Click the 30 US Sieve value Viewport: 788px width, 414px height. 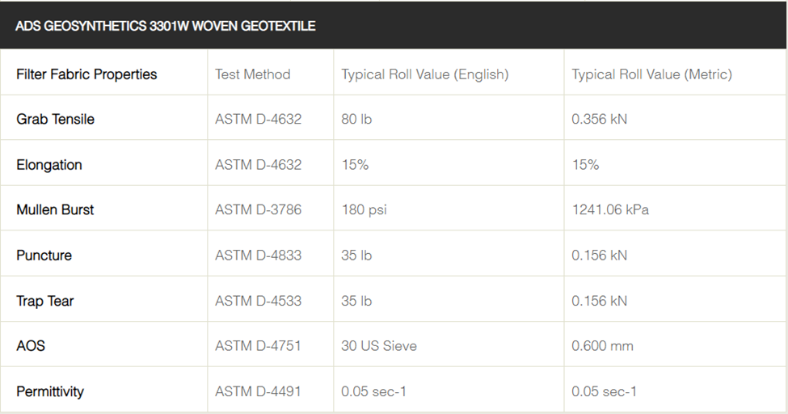[x=379, y=346]
